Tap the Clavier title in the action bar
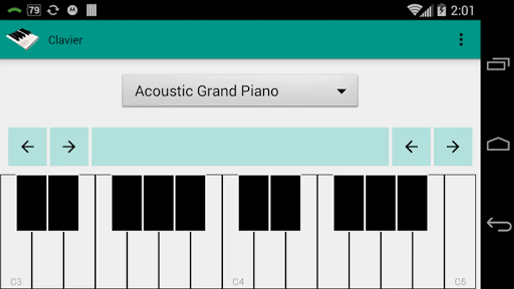 (66, 40)
